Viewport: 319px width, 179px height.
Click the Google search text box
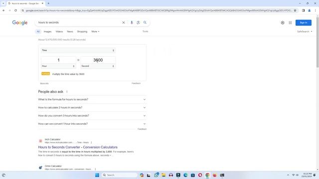(x=79, y=22)
